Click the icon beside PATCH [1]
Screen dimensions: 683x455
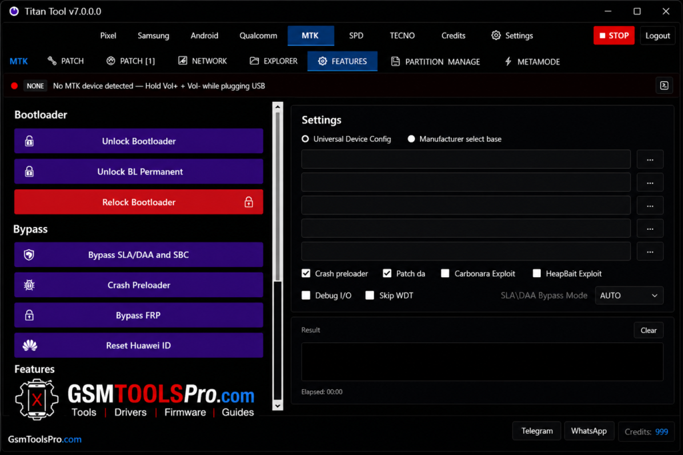(x=111, y=61)
